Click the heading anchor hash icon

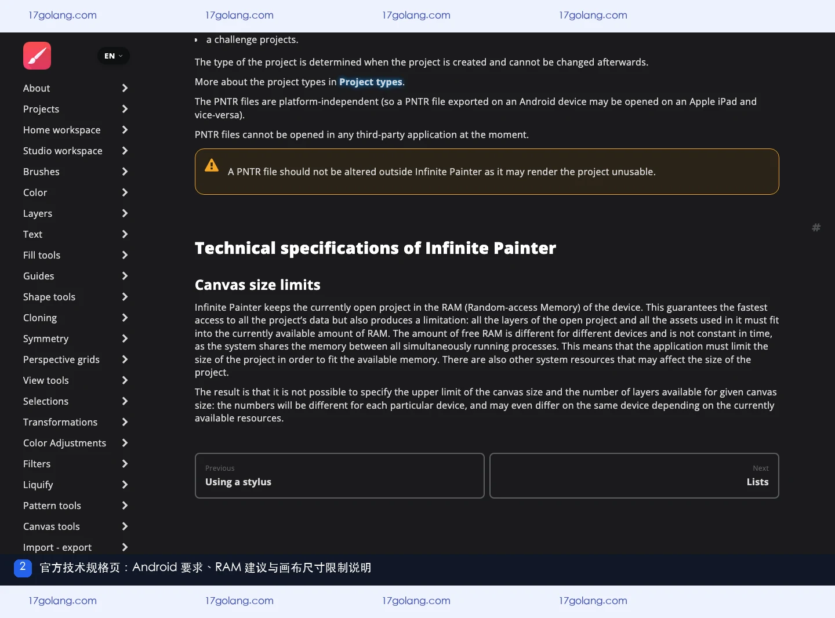[816, 227]
